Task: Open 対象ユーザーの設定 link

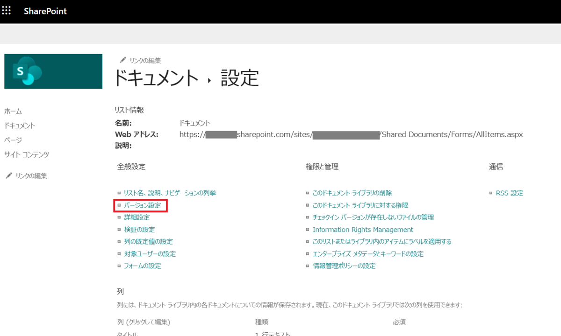Action: (150, 254)
